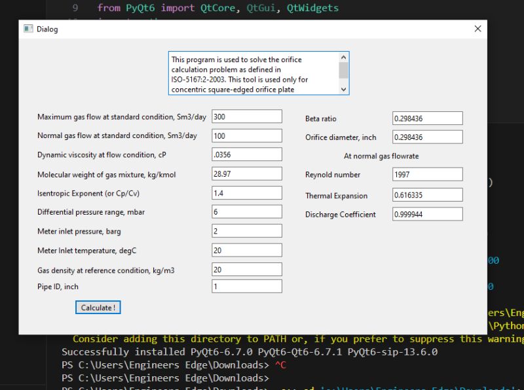Select the Normal gas flow input field
The height and width of the screenshot is (390, 524).
(246, 135)
